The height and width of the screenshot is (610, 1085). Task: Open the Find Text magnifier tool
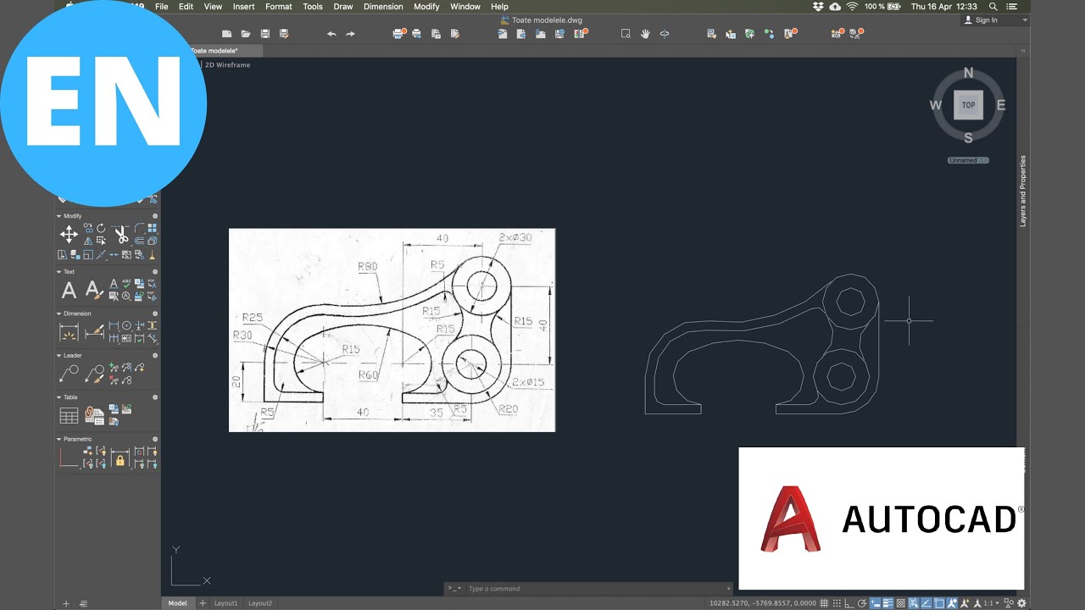pos(127,296)
